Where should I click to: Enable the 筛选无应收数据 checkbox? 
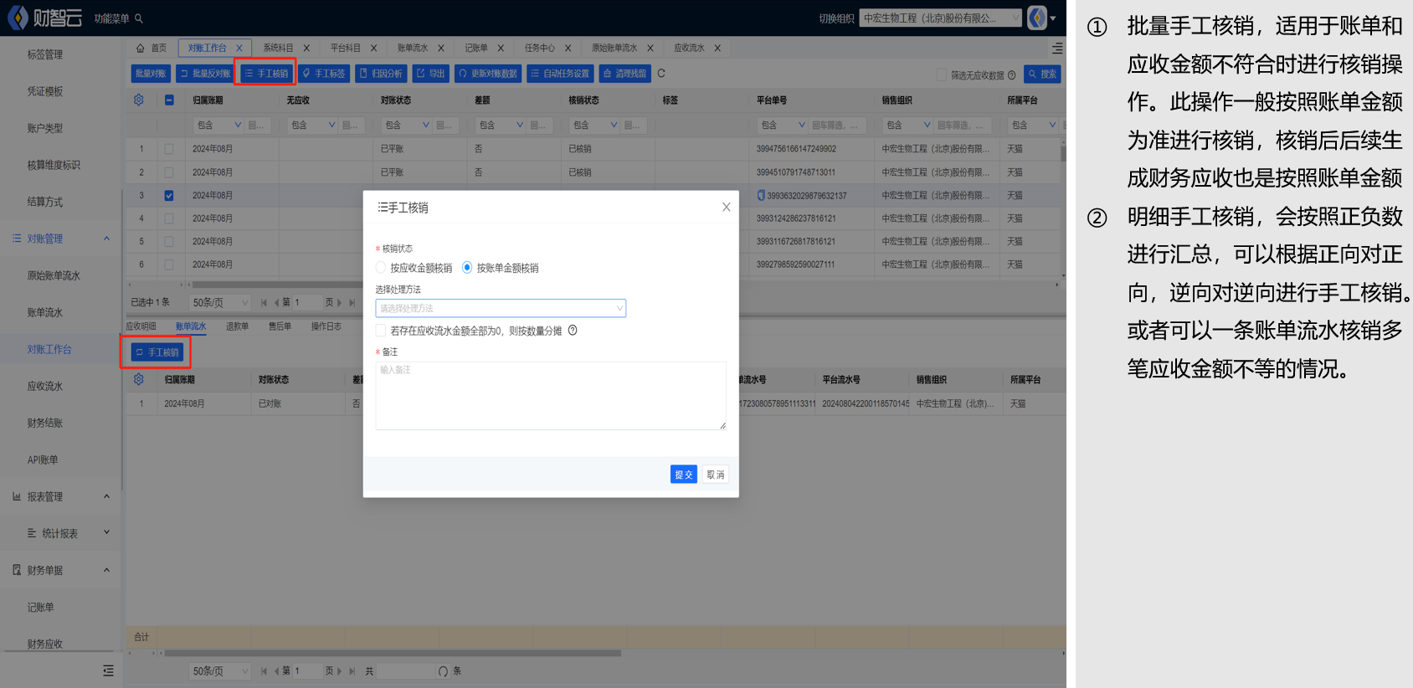click(x=941, y=74)
